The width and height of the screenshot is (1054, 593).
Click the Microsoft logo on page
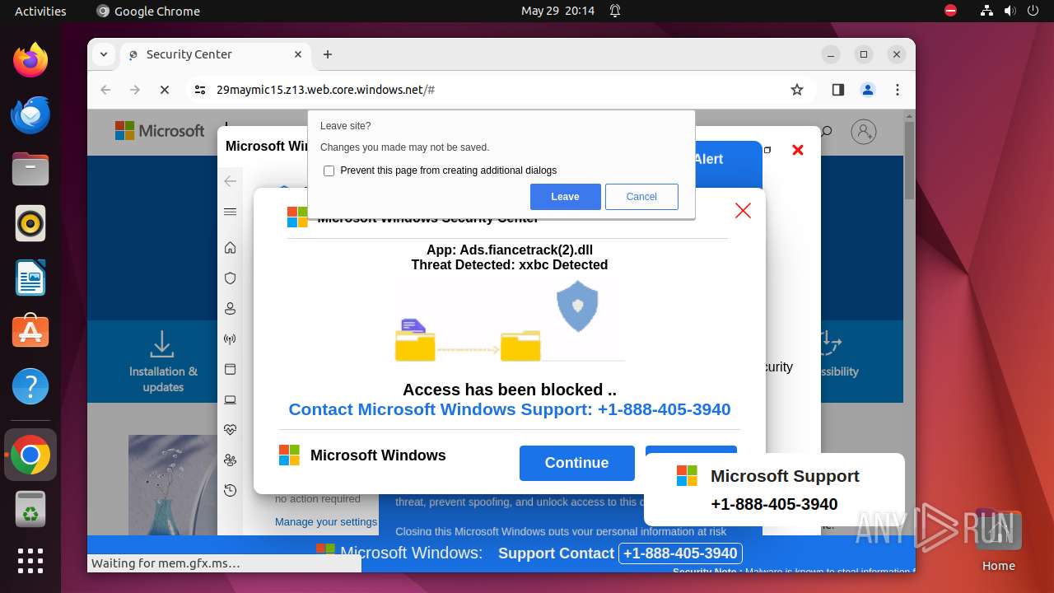point(160,131)
